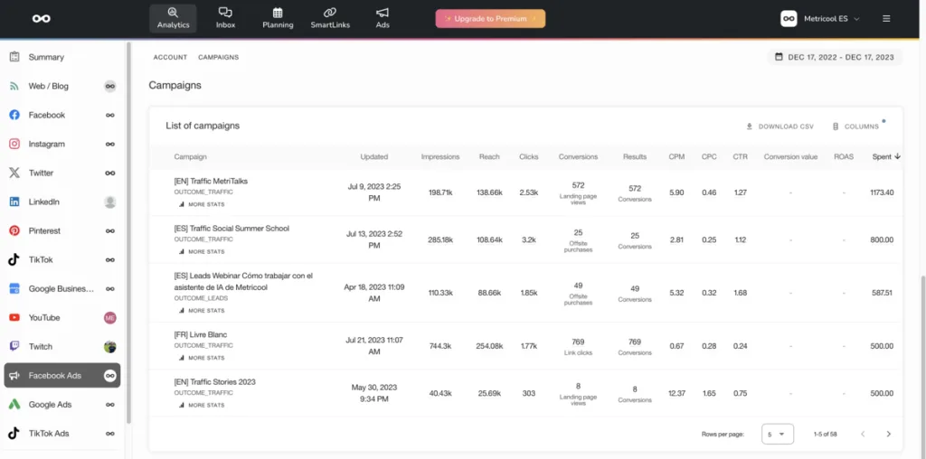Click the YouTube ME account badge
This screenshot has width=926, height=459.
(x=109, y=317)
